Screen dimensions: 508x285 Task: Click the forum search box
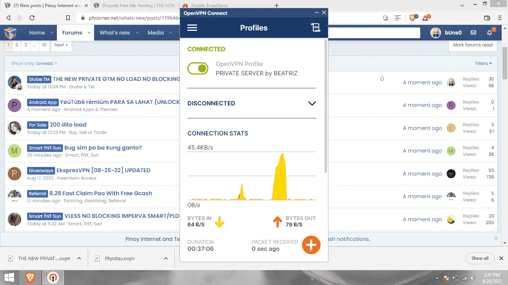[374, 33]
